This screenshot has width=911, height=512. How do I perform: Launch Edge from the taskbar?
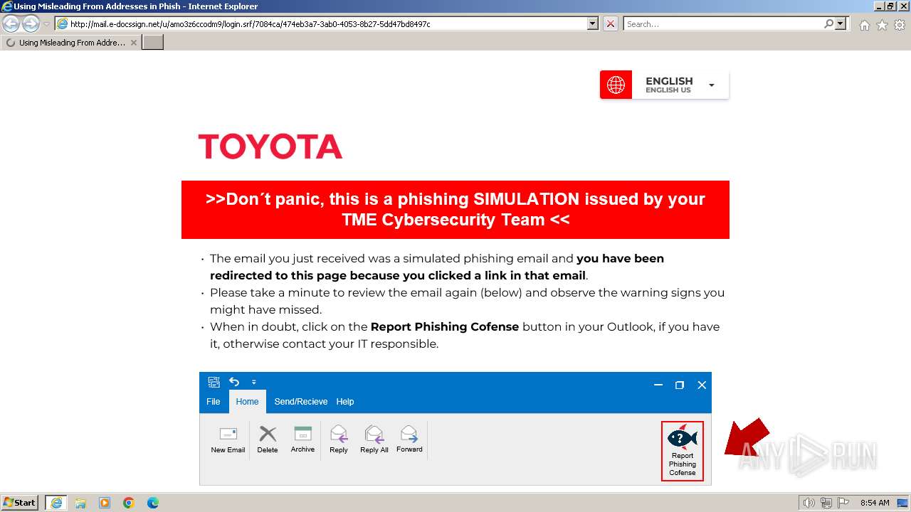(152, 503)
